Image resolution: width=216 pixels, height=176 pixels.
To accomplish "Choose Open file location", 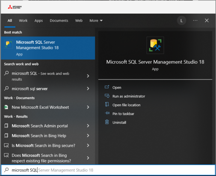I will click(x=126, y=105).
